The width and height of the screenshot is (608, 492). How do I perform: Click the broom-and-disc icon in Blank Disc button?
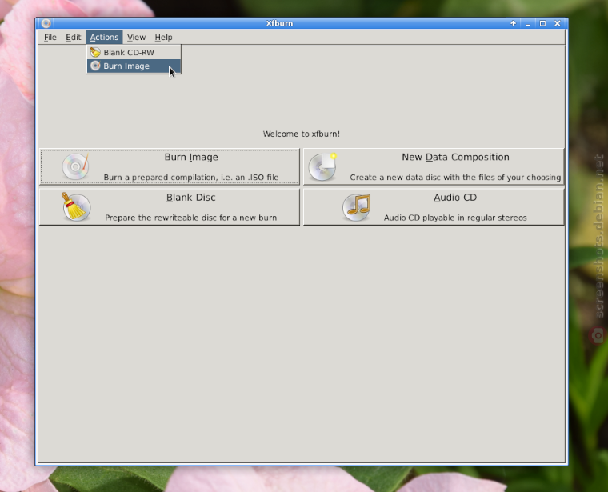76,206
